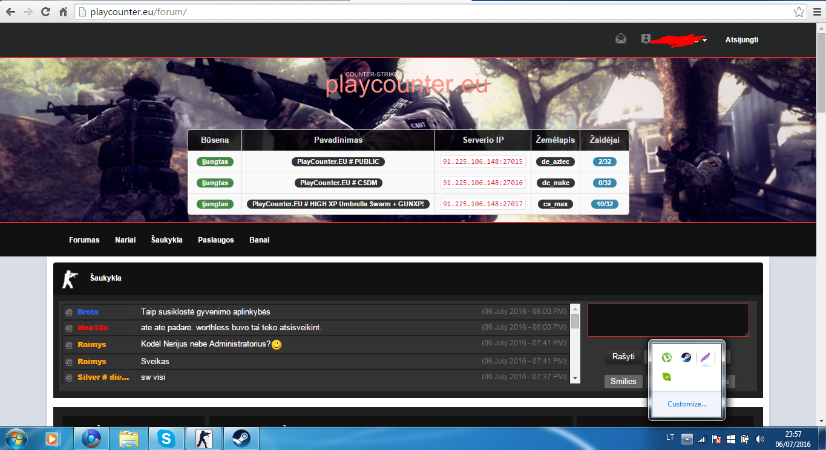Switch to Skype on the taskbar

(166, 438)
